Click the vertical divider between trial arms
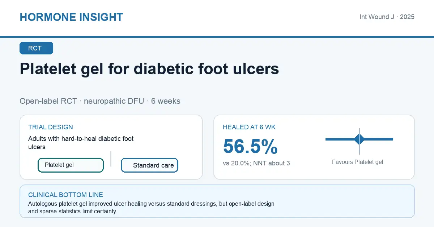Screen dimensions: 434x227 tap(111, 159)
